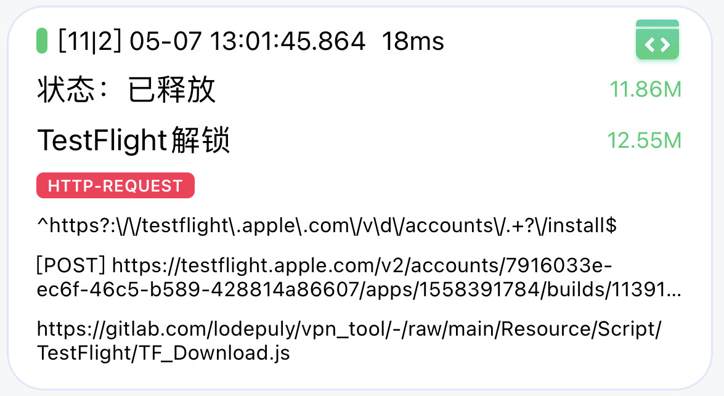Image resolution: width=724 pixels, height=396 pixels.
Task: Open the green code viewer icon
Action: pos(657,39)
